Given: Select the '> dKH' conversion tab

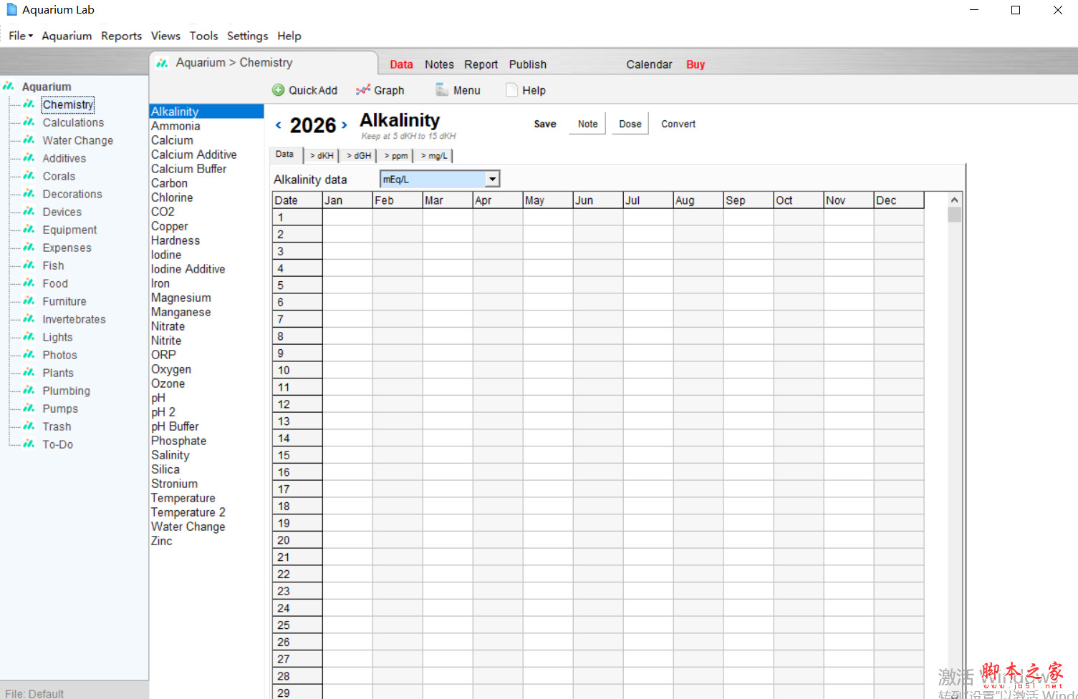Looking at the screenshot, I should coord(322,155).
